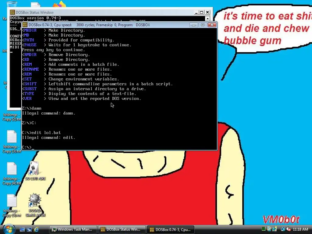Click the MKDIR command in the help list
This screenshot has height=234, width=312.
pos(30,30)
